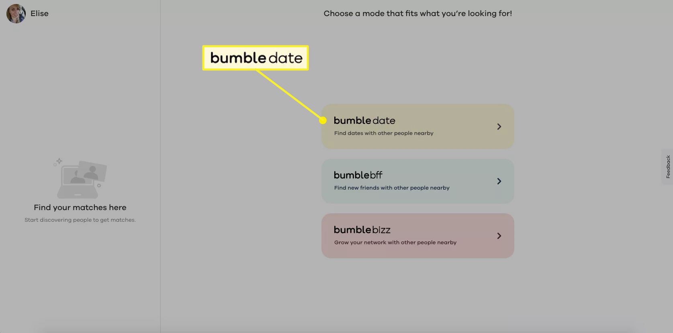Click 'Start discovering people to get matches.' text
This screenshot has width=673, height=333.
point(80,220)
